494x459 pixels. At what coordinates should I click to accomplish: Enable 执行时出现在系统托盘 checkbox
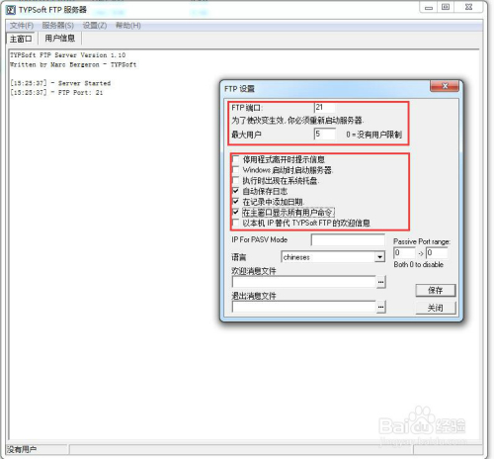click(236, 181)
